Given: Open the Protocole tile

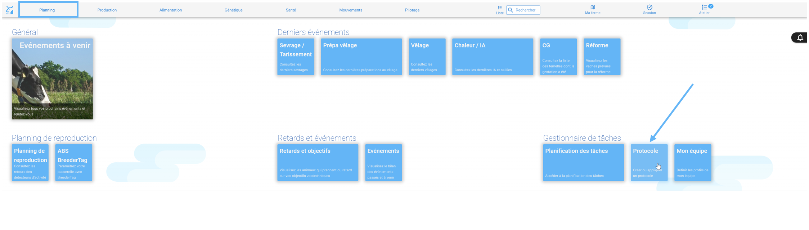Looking at the screenshot, I should [649, 163].
